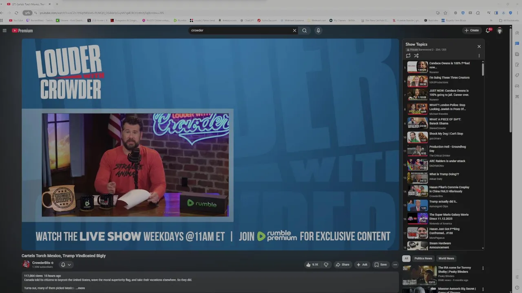Open 'WHAT A PIECE OF SH*T: Barack Obama'
Viewport: 522px width, 293px height.
point(444,123)
